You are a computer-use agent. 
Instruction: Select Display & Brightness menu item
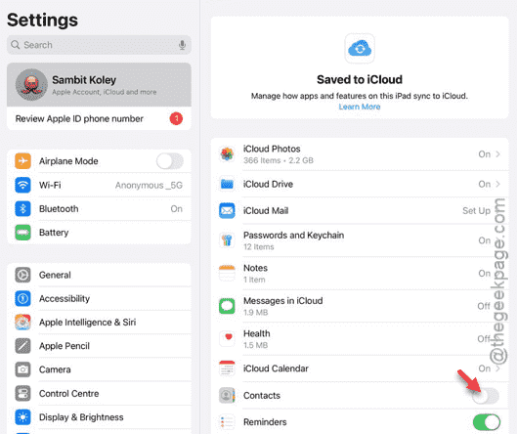click(99, 417)
